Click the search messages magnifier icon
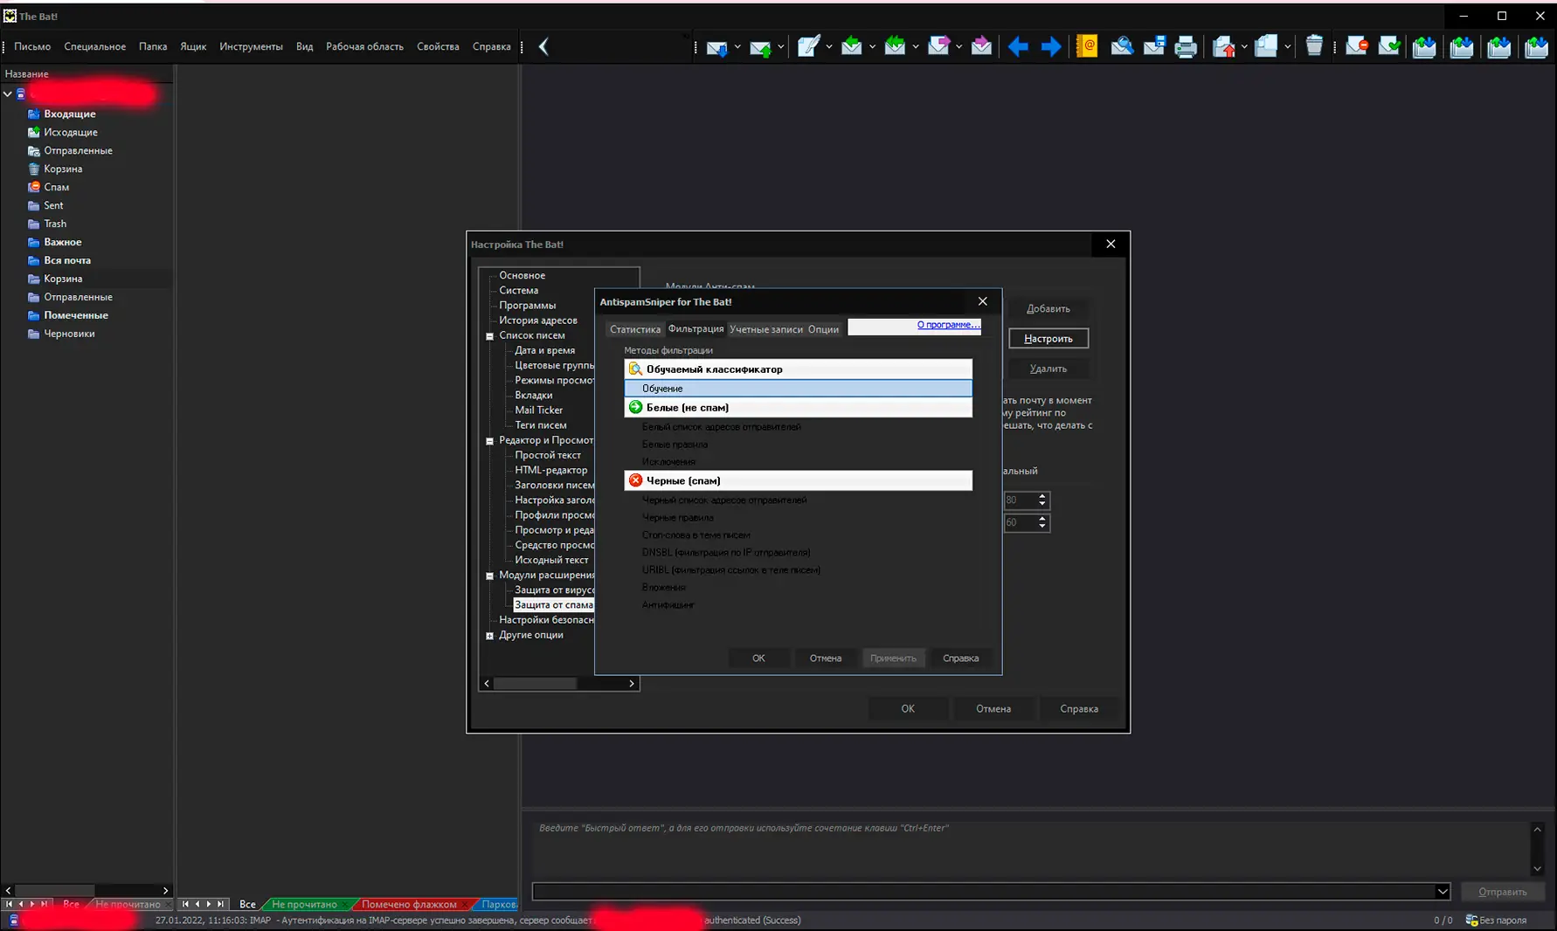 (1122, 46)
